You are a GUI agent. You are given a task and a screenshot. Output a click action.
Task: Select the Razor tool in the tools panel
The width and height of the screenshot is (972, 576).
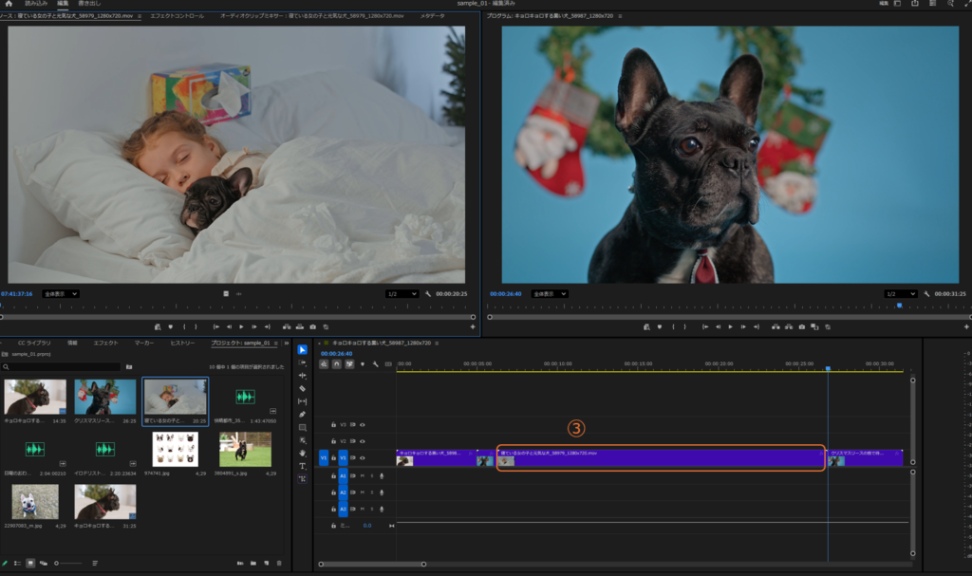pyautogui.click(x=302, y=388)
